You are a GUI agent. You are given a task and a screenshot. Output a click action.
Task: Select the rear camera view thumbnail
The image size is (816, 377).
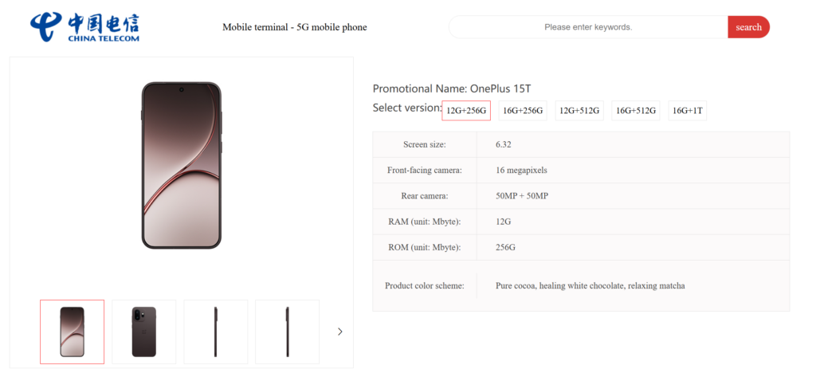pos(144,332)
